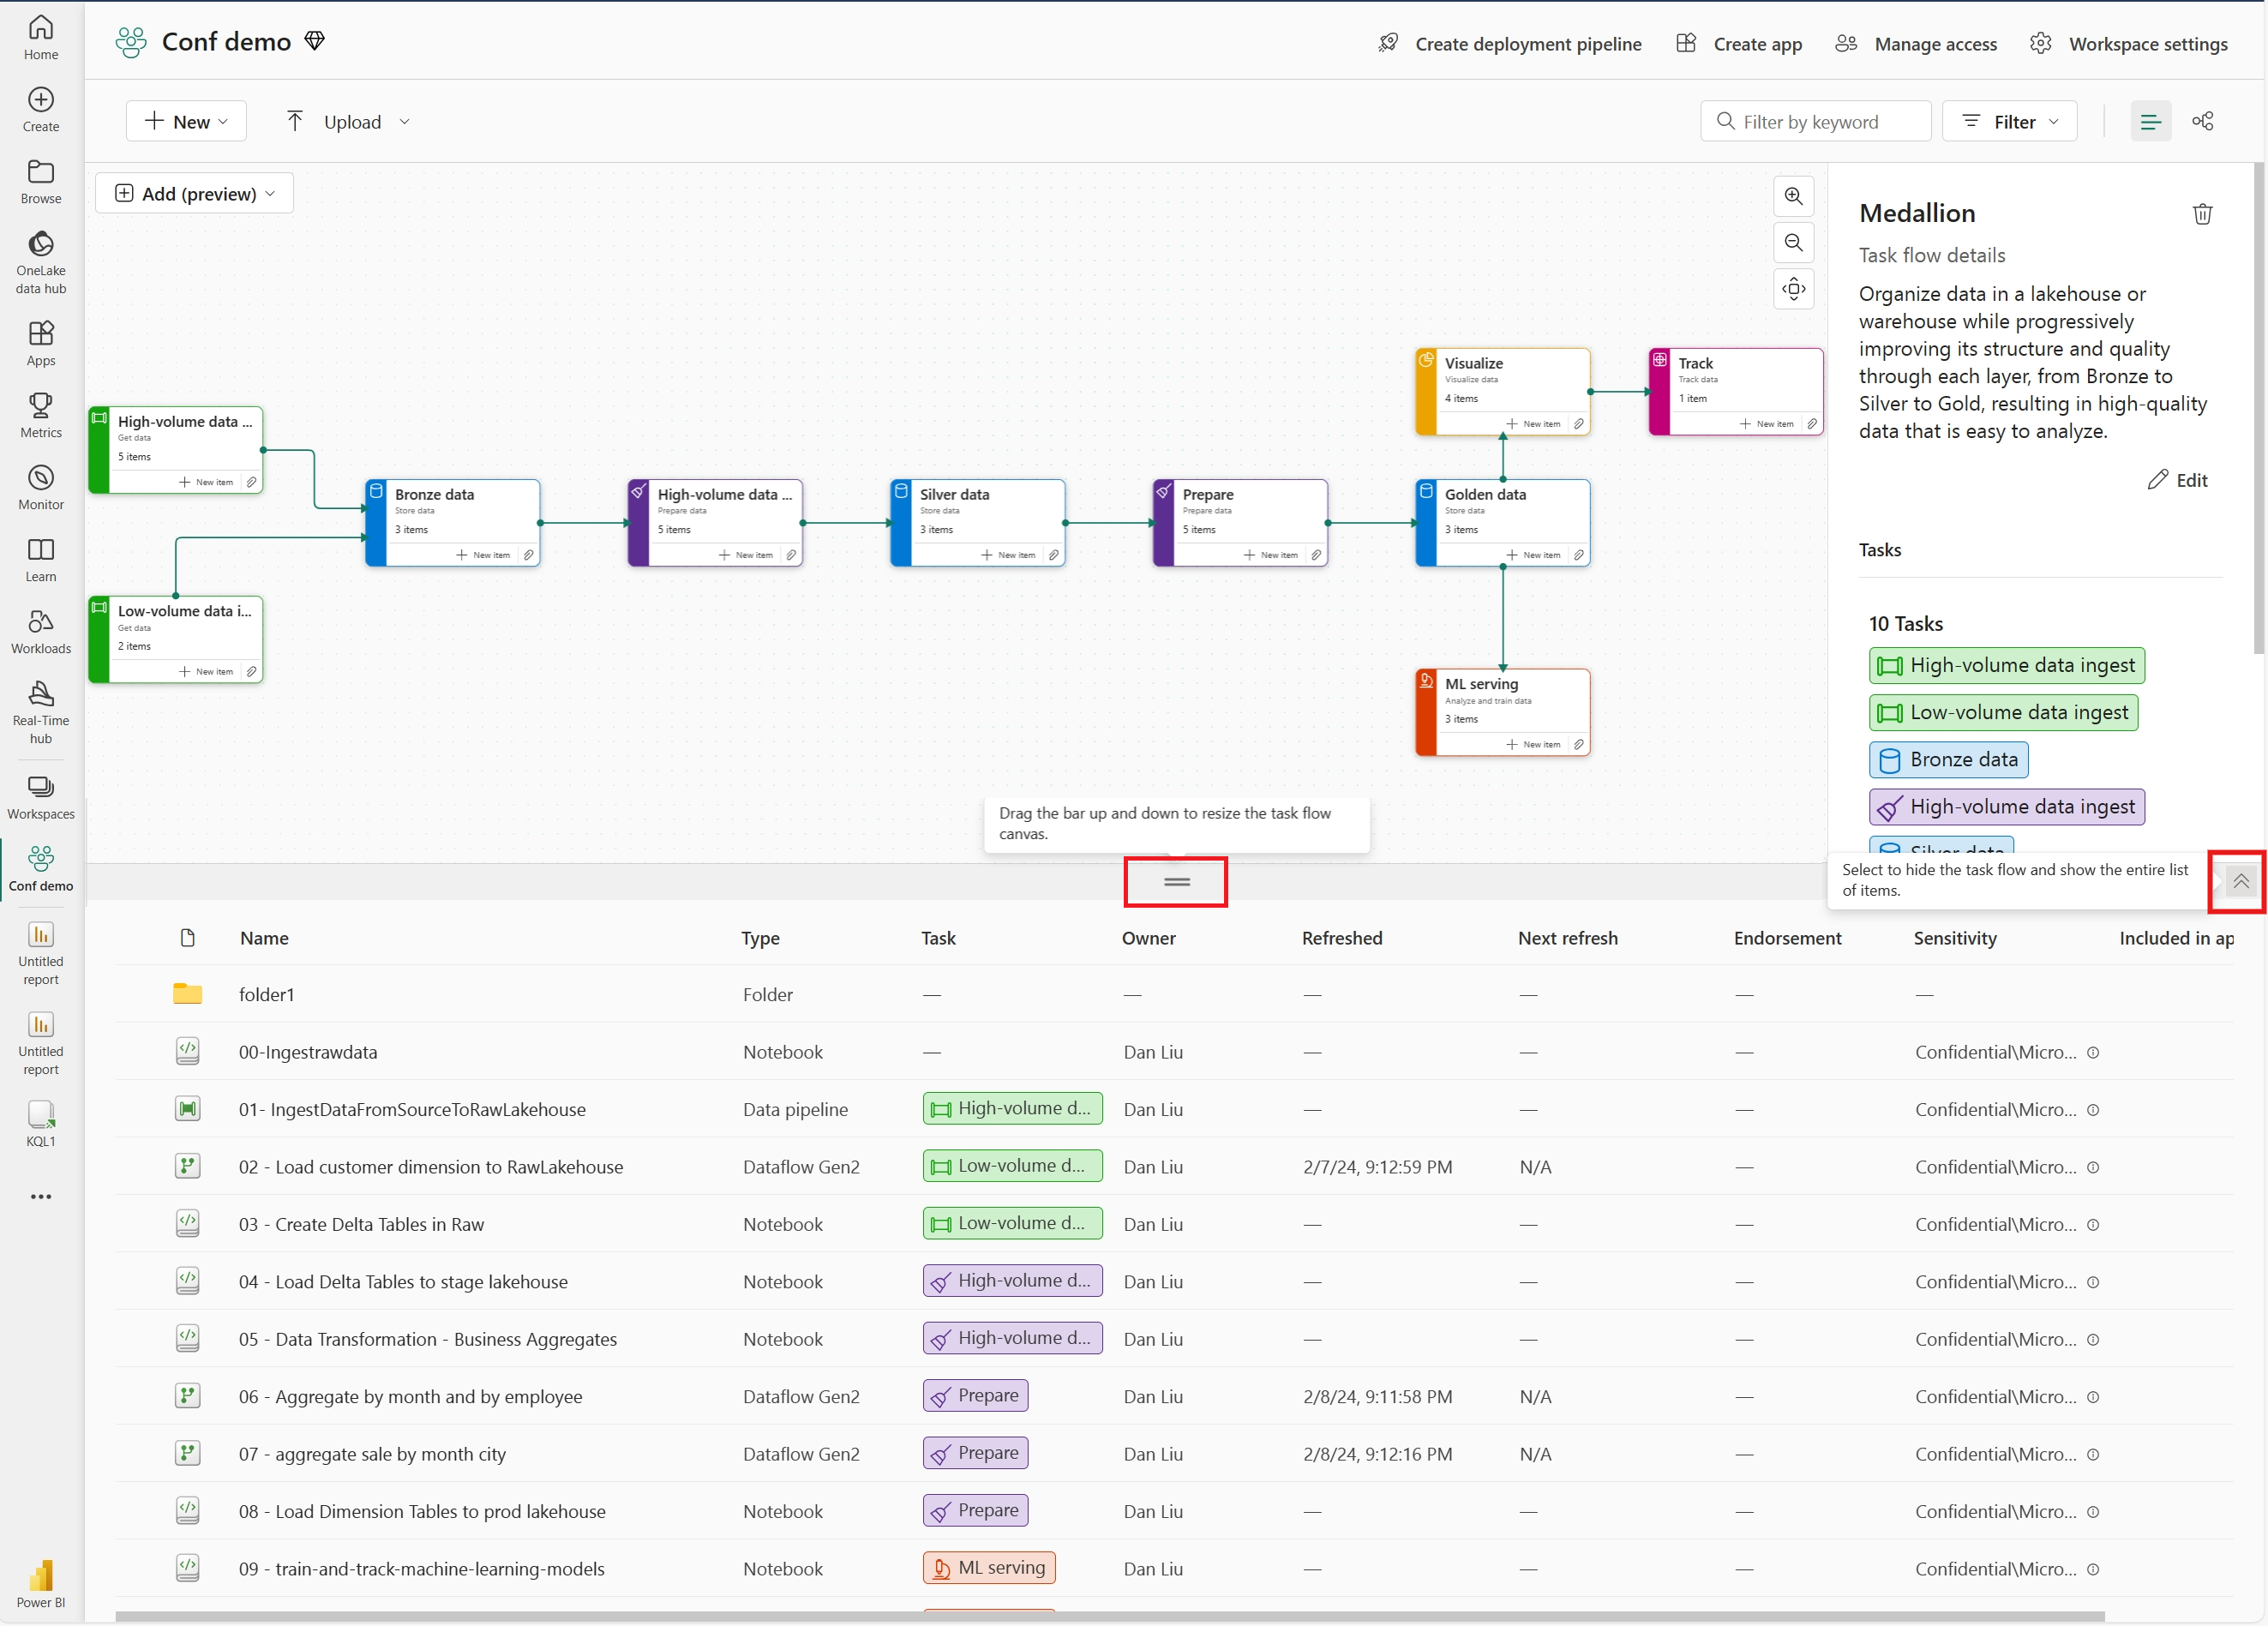
Task: Open Monitor in the left navigation
Action: pyautogui.click(x=41, y=488)
